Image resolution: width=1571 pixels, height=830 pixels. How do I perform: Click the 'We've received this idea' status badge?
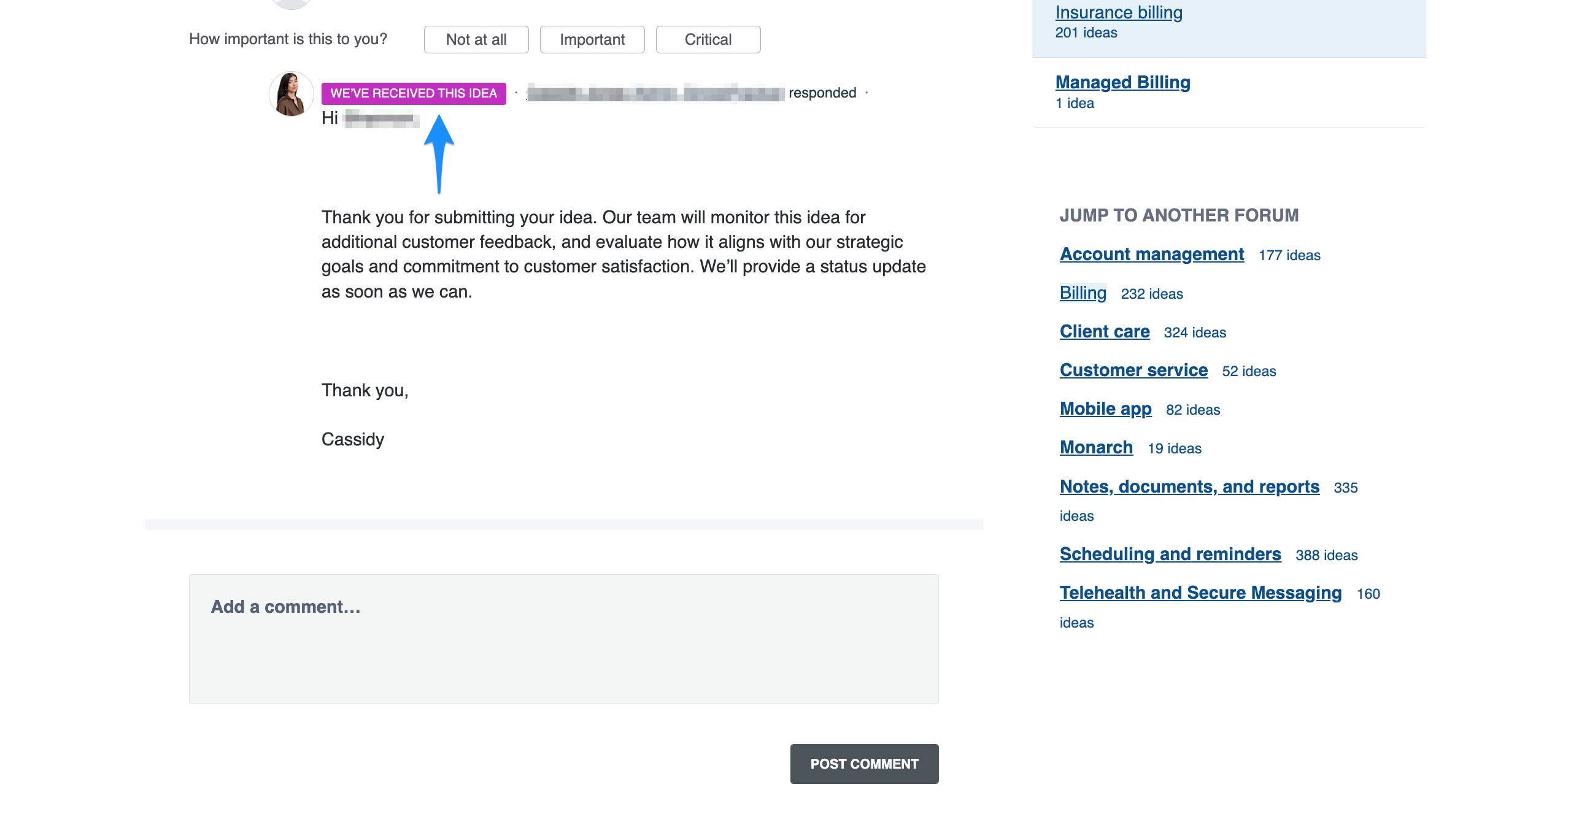click(414, 93)
